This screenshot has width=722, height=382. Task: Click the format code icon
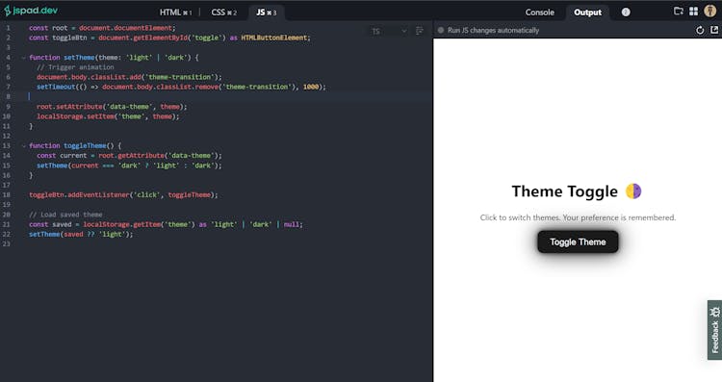coord(419,31)
